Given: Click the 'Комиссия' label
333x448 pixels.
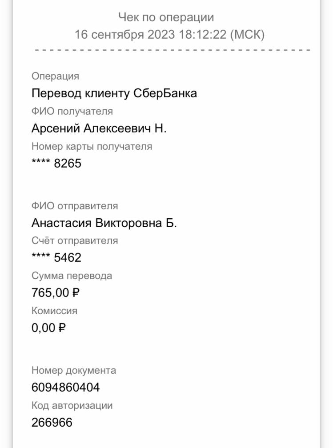Looking at the screenshot, I should point(54,311).
